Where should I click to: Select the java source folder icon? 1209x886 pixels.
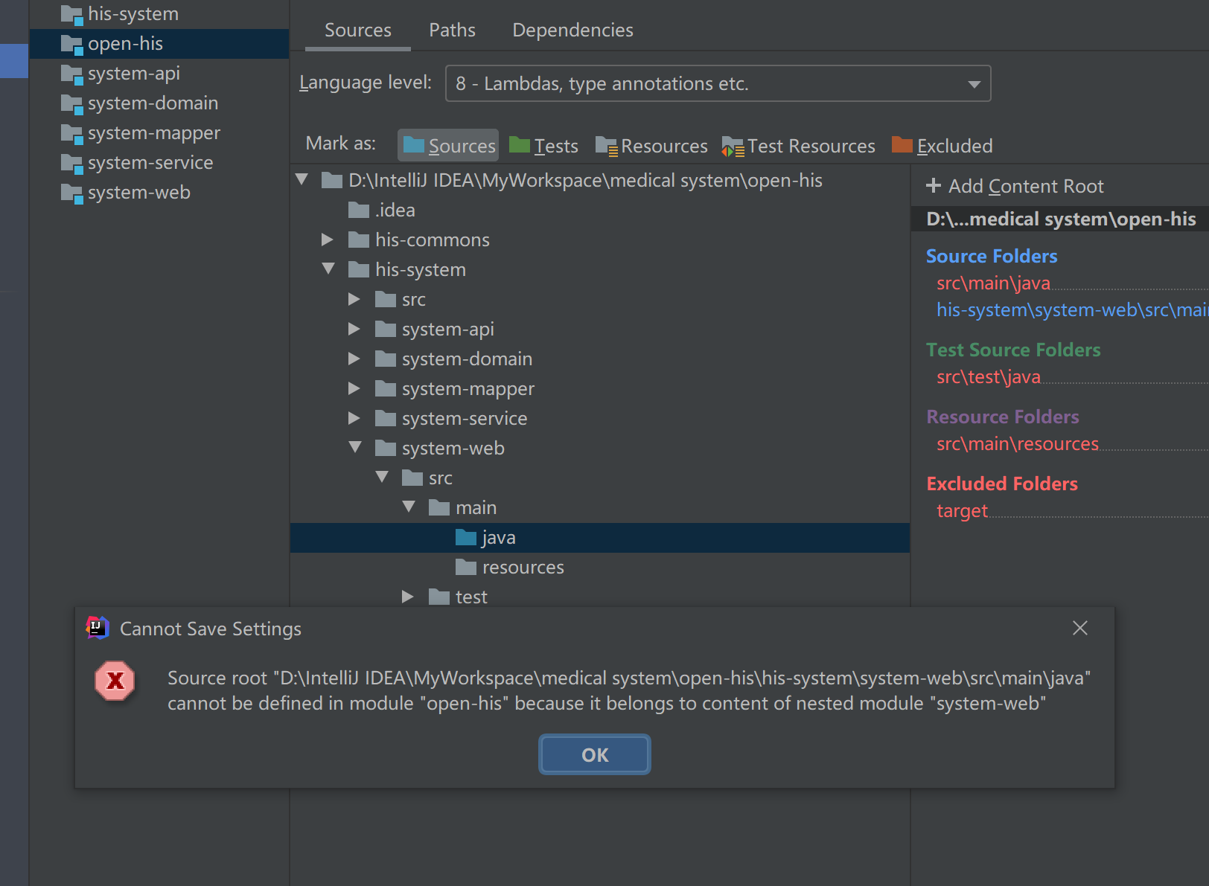466,537
